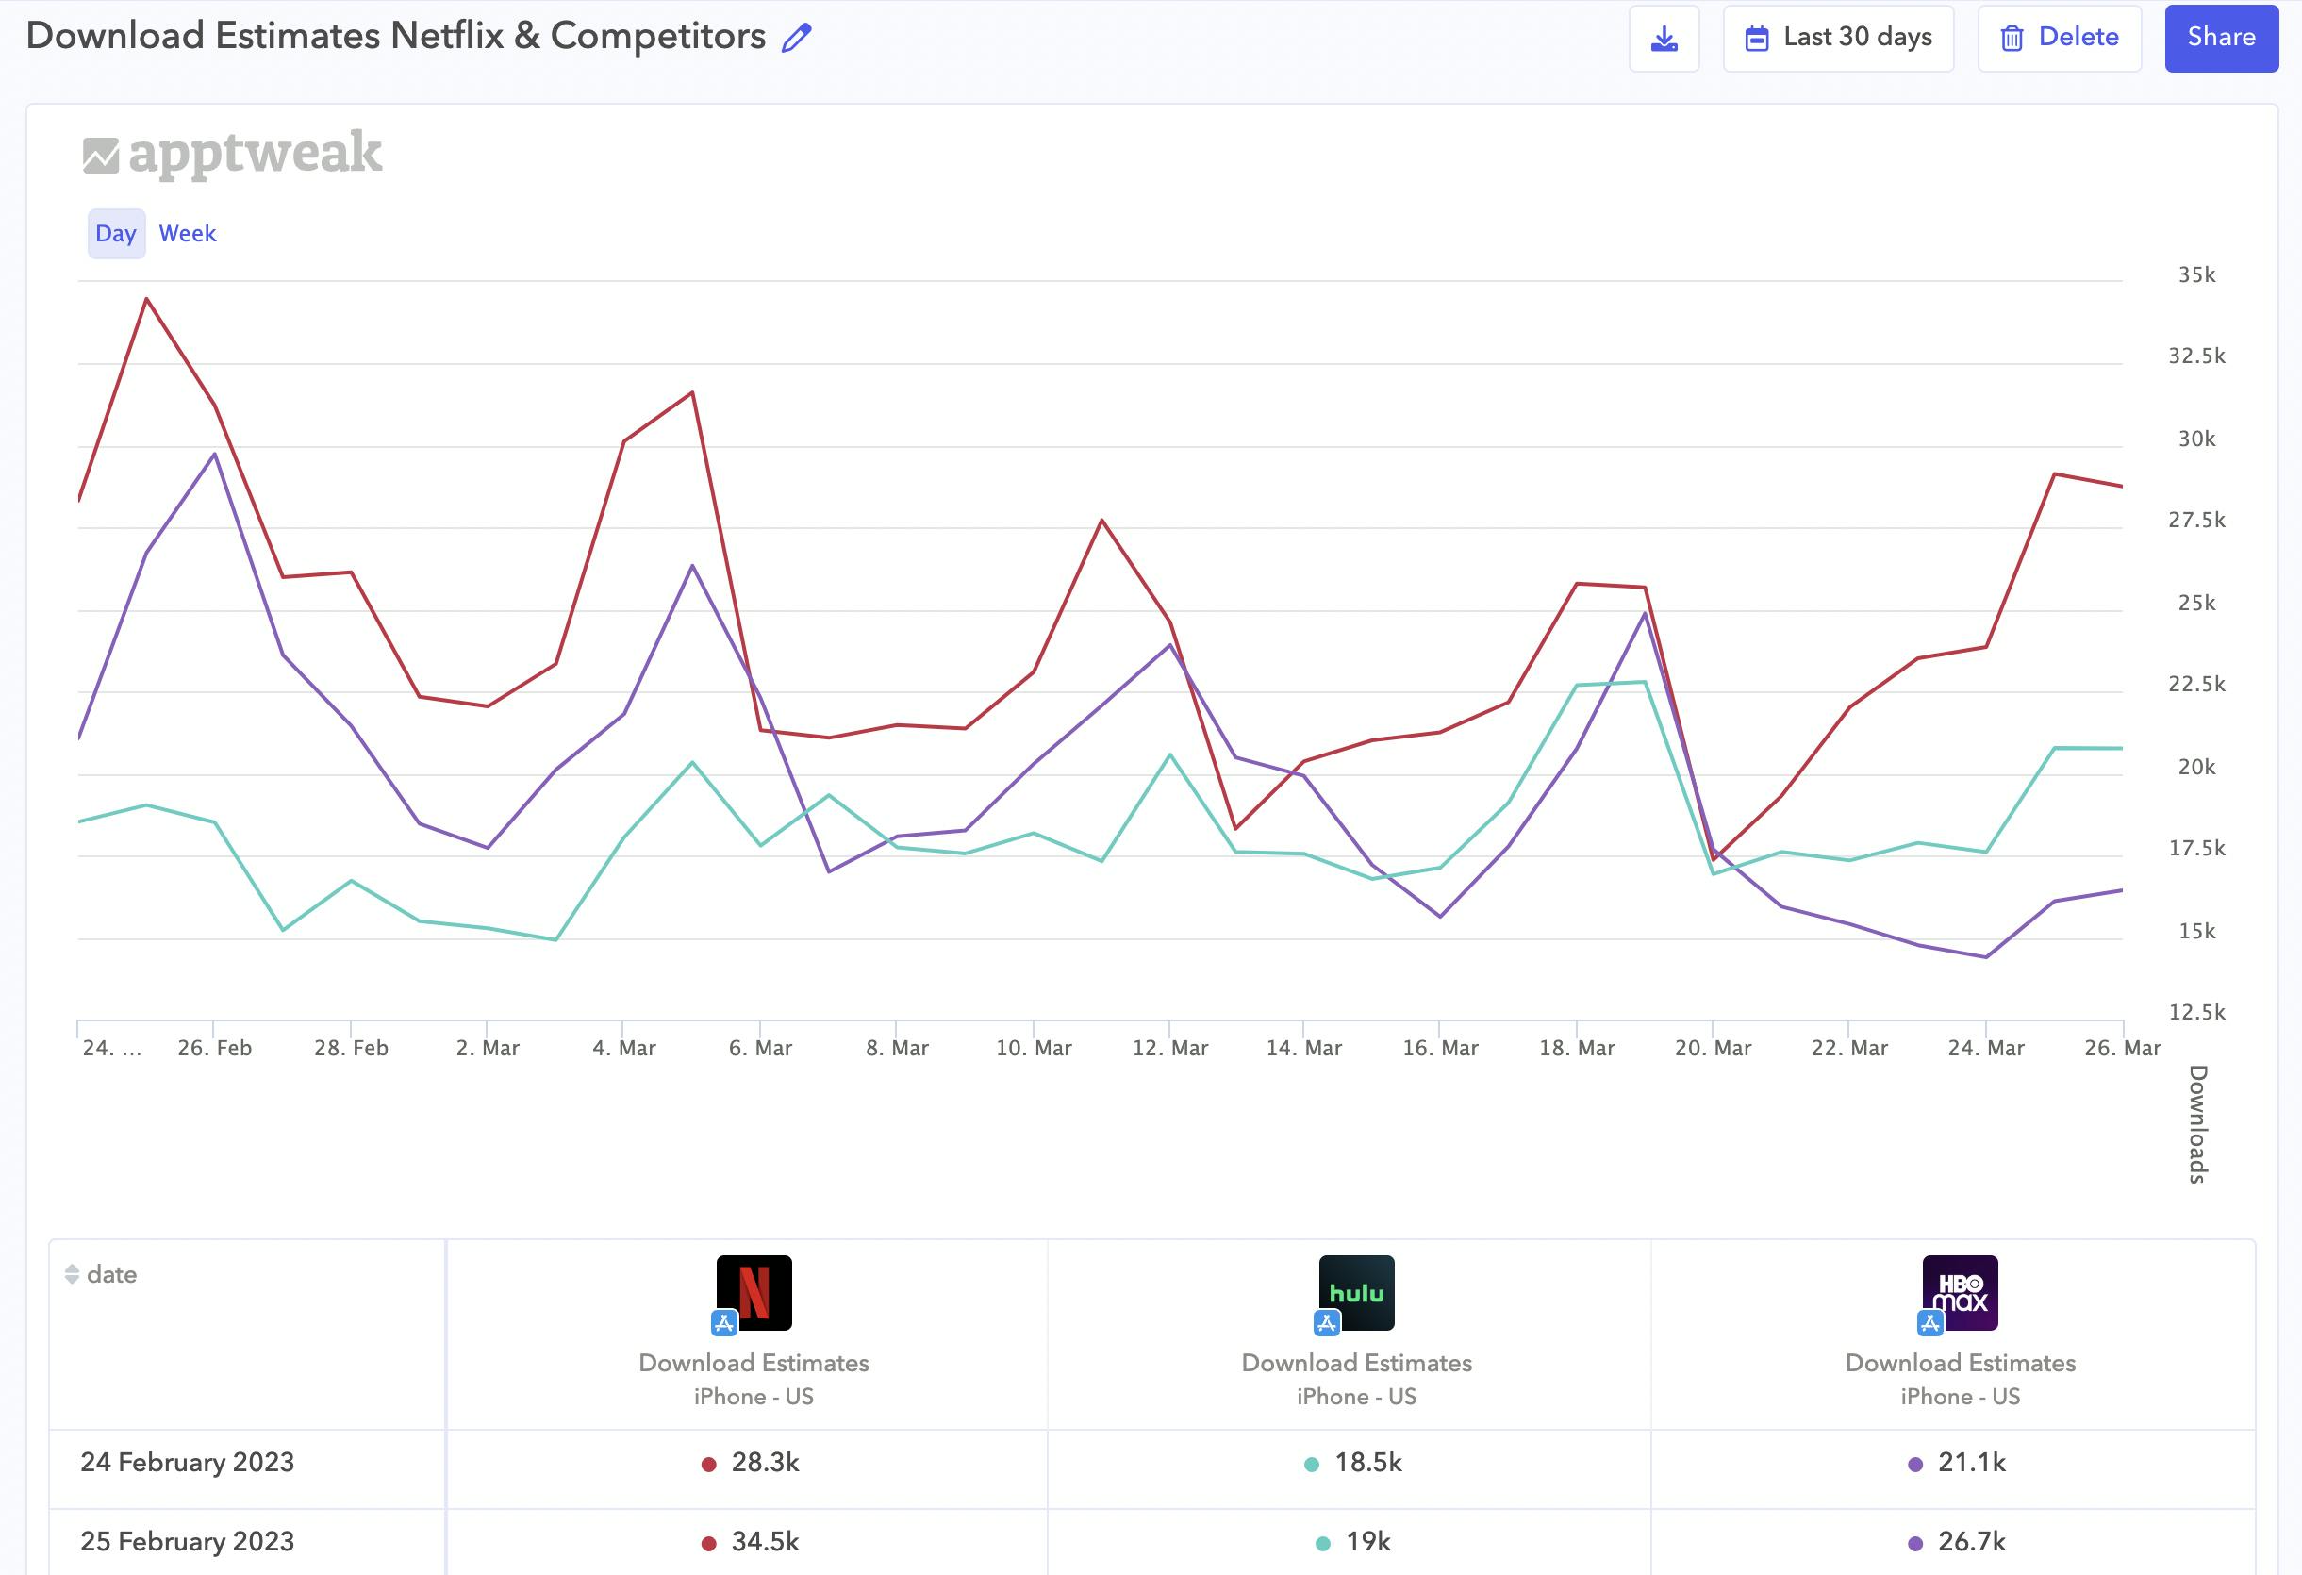Click the date column header

pos(112,1274)
